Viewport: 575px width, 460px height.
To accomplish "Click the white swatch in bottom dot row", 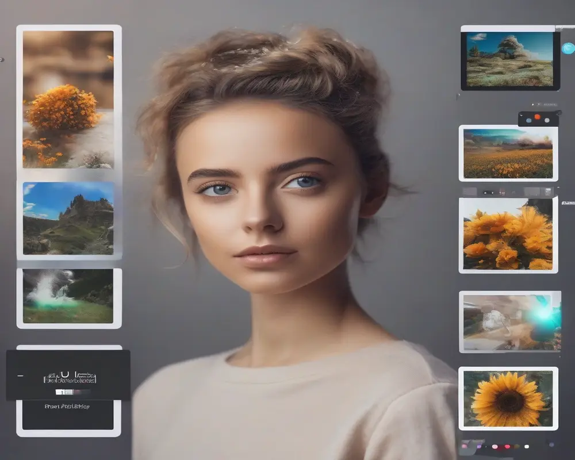I will coord(527,446).
